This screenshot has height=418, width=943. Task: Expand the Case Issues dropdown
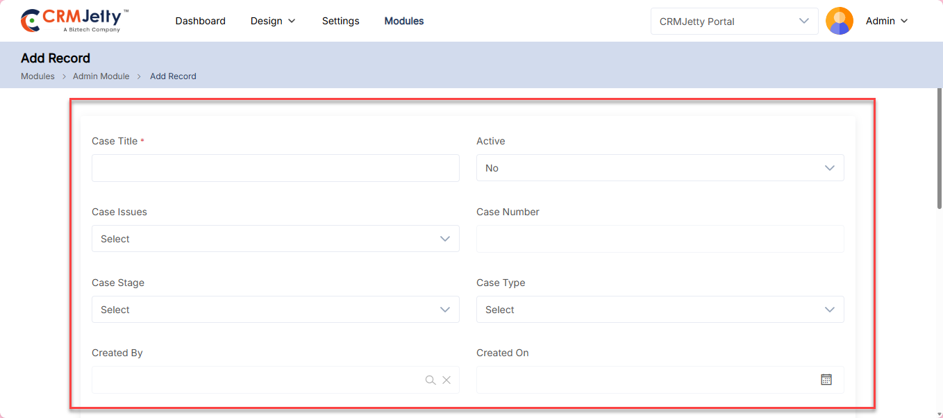pos(275,239)
